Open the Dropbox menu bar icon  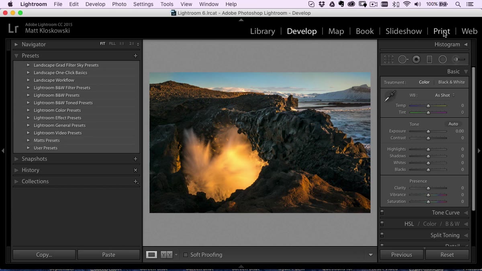coord(322,4)
